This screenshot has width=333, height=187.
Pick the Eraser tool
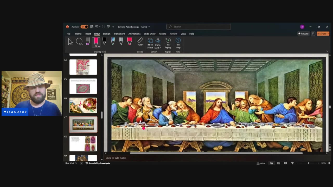click(88, 42)
